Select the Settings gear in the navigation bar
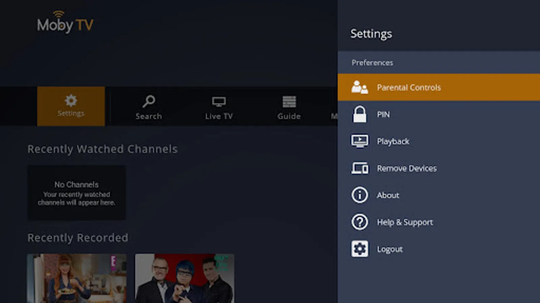 pos(71,101)
